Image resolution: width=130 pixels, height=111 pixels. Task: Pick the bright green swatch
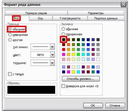[x=78, y=54]
